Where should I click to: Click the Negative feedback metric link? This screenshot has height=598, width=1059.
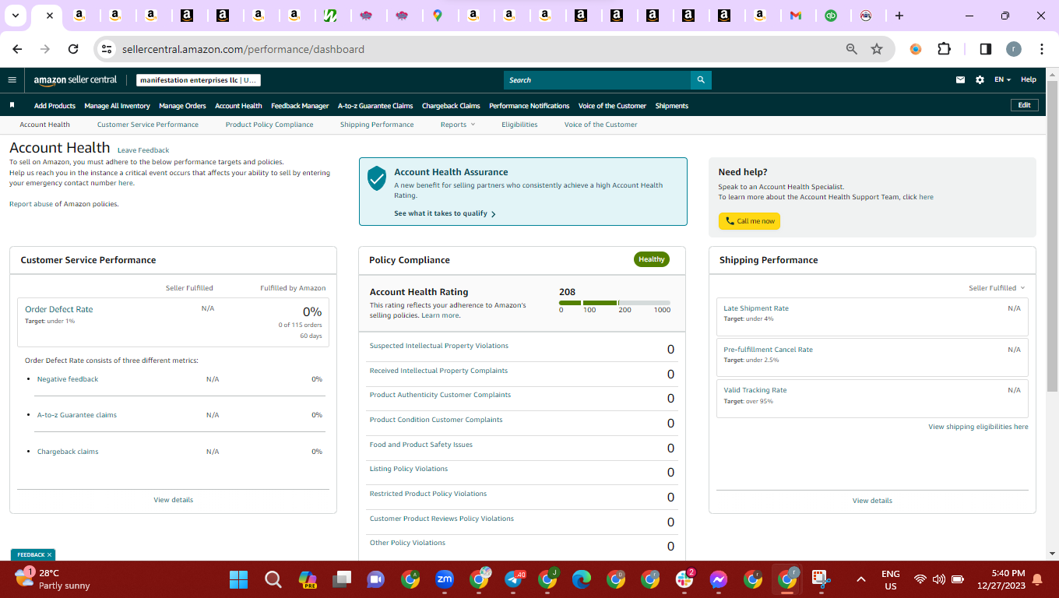68,379
